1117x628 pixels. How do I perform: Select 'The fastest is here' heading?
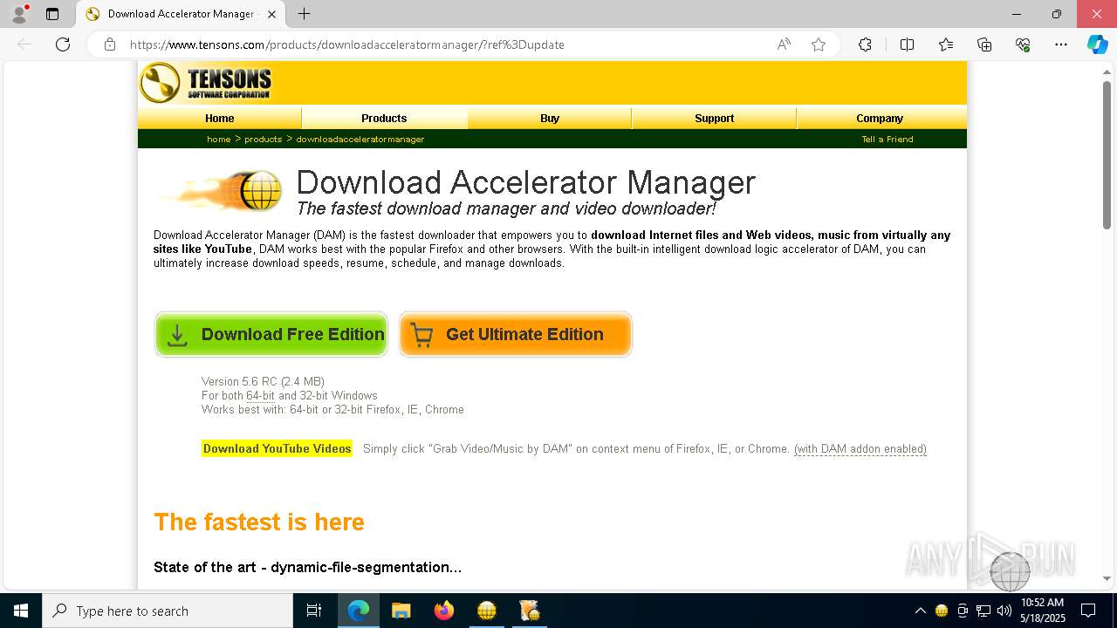tap(259, 522)
